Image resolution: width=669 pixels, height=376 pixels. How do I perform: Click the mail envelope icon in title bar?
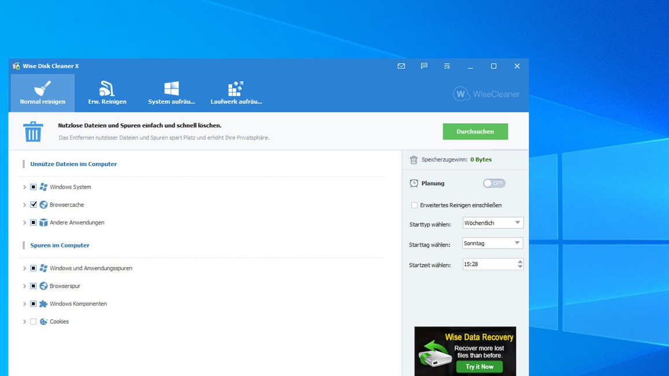pyautogui.click(x=401, y=66)
